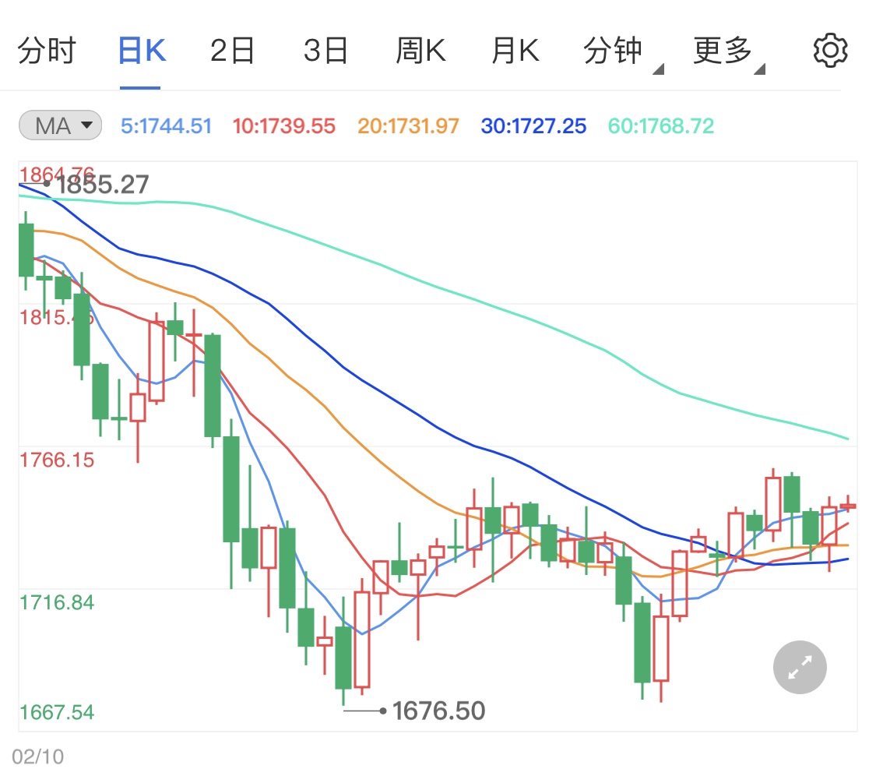Screen dimensions: 876x776
Task: Click the y-axis label 1667.54
Action: click(x=57, y=712)
